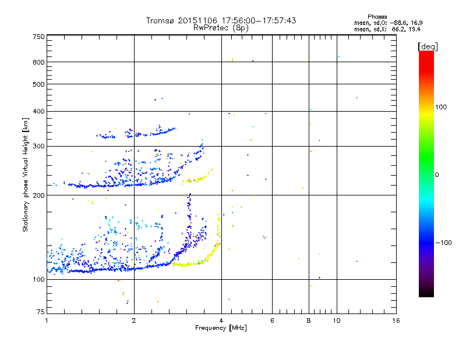This screenshot has width=466, height=349.
Task: Click the y-axis tick label '400'
Action: pos(38,112)
